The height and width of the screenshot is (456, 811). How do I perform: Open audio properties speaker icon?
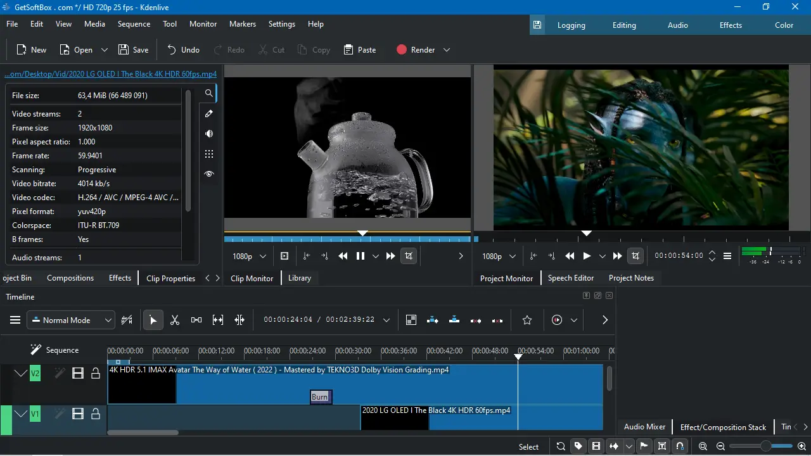[x=209, y=134]
